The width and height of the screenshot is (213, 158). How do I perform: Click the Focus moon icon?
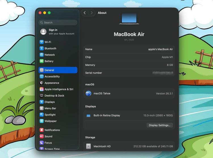[x=41, y=143]
